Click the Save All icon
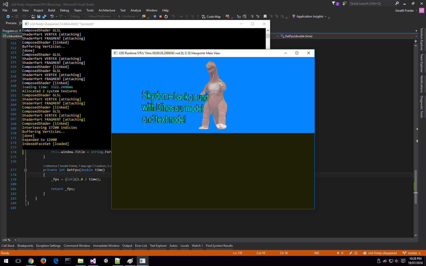 coord(44,16)
